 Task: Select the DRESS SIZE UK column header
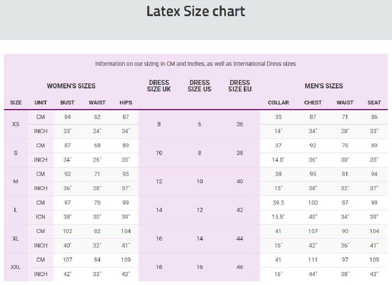(159, 86)
